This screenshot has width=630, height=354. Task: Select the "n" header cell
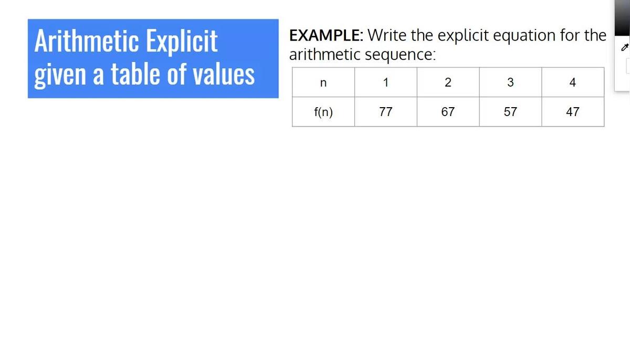[323, 82]
